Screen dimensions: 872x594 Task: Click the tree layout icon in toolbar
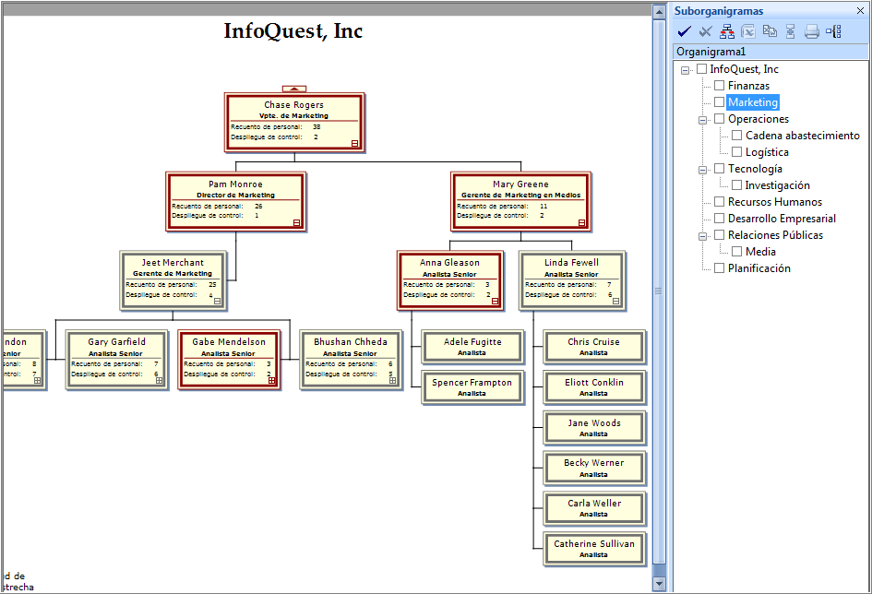coord(833,32)
